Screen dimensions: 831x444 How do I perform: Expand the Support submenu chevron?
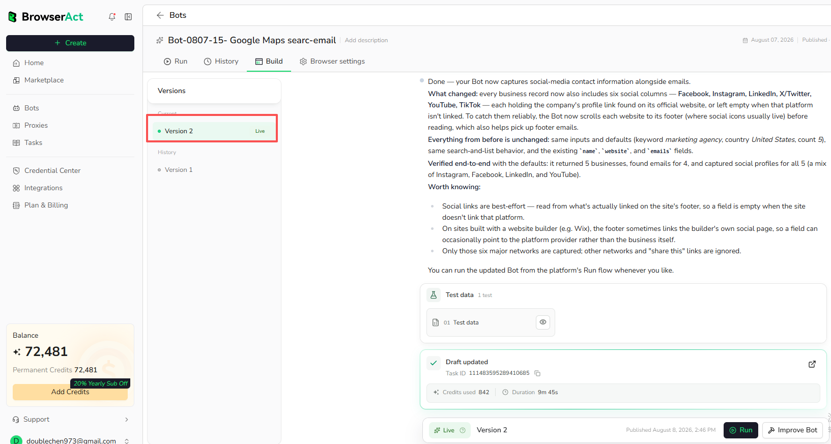click(127, 420)
